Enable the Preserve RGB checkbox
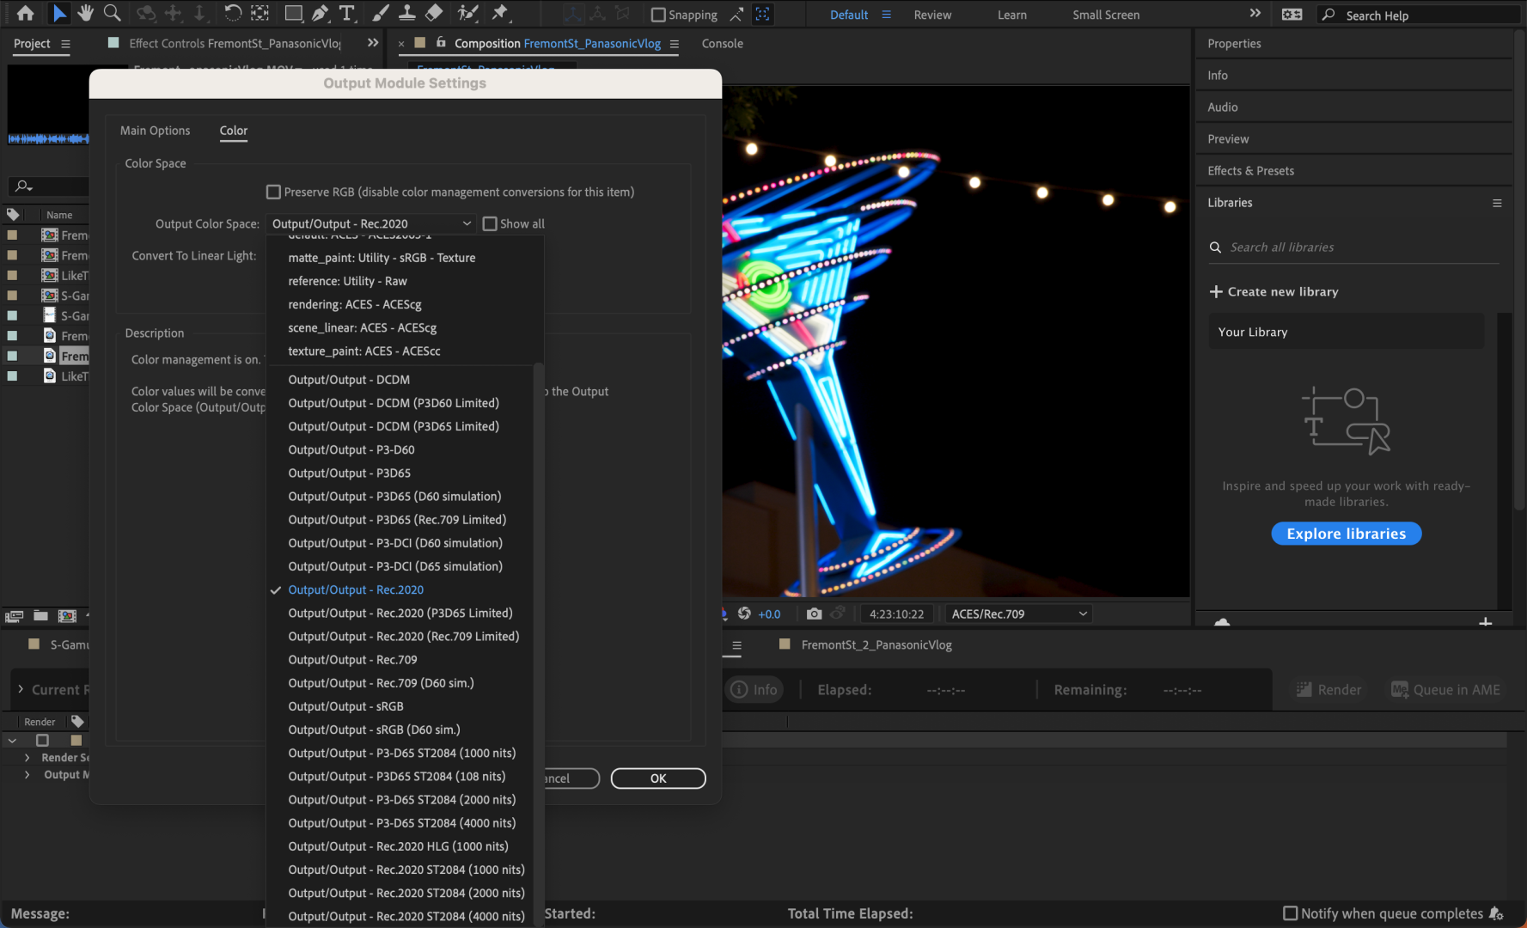Screen dimensions: 1527x928 [274, 192]
